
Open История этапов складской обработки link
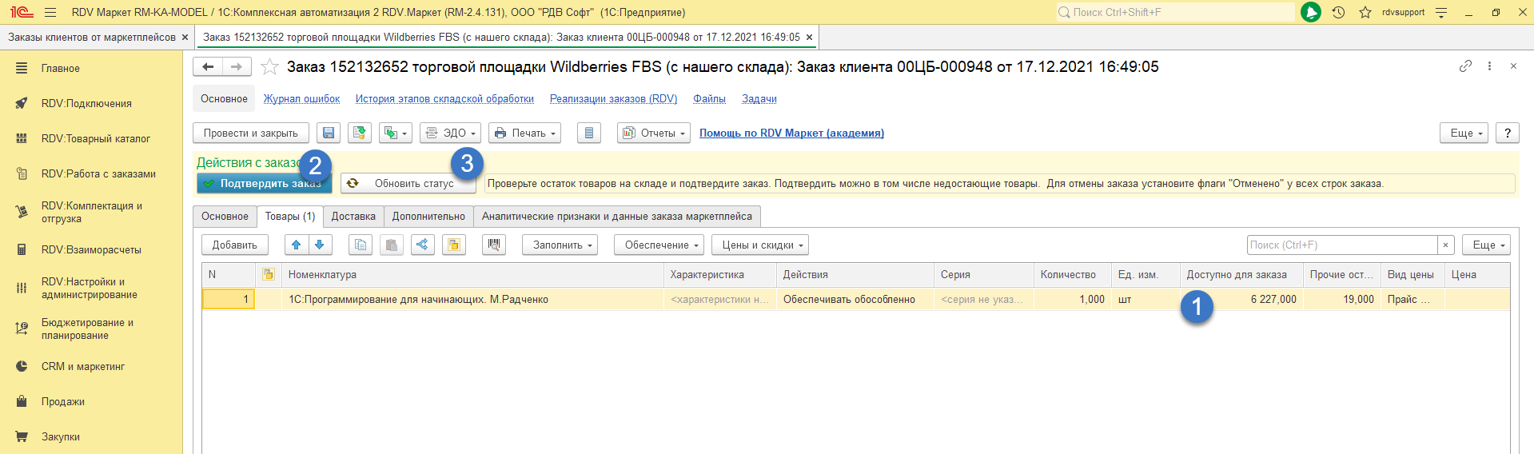tap(444, 99)
